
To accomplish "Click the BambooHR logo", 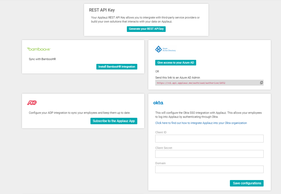I will click(x=39, y=49).
